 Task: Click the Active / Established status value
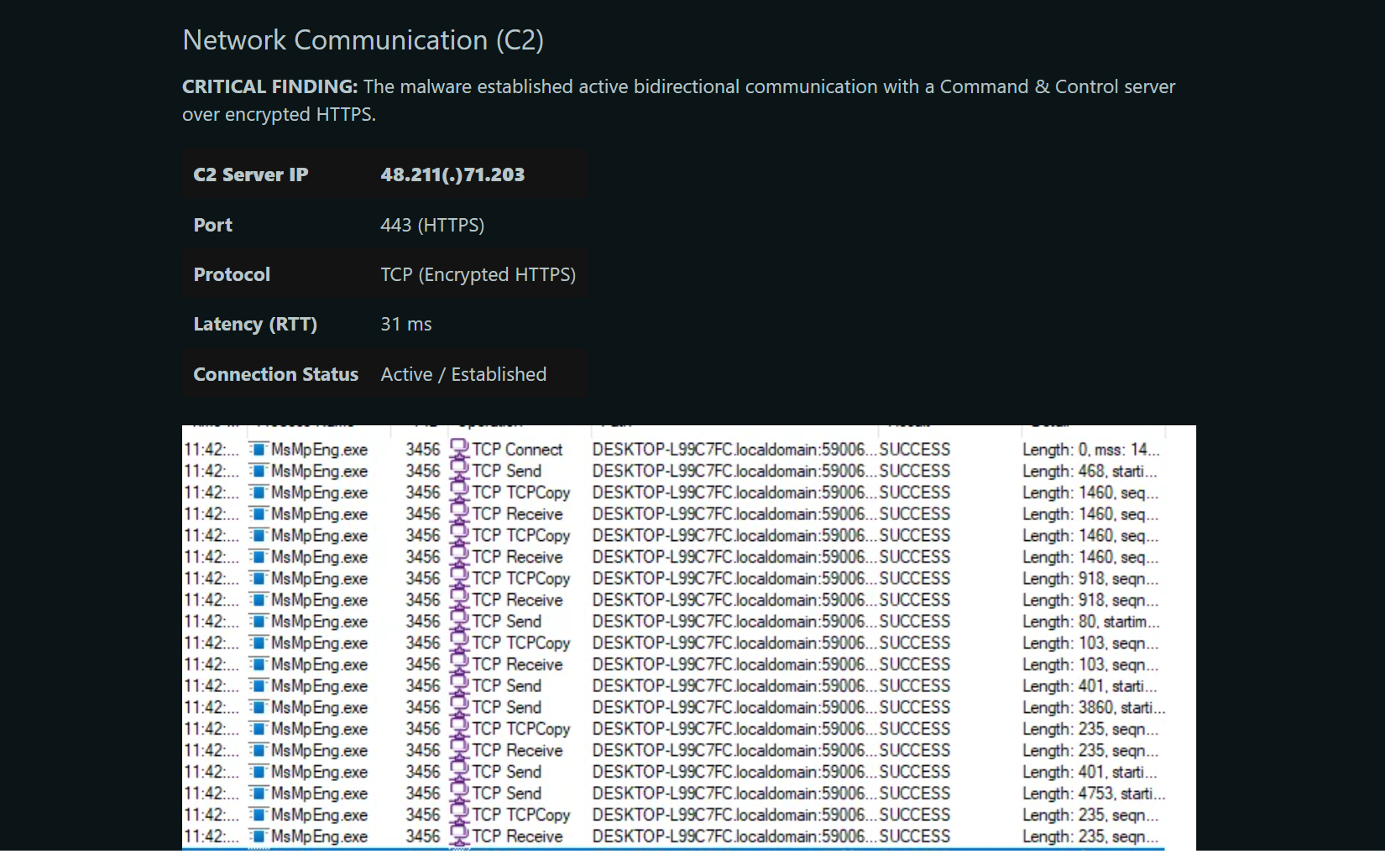coord(463,374)
